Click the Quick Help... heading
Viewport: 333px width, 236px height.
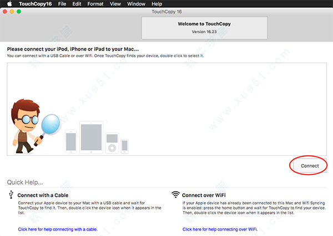click(x=25, y=182)
